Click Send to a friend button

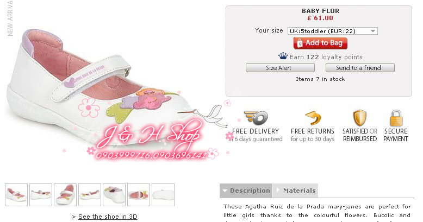360,68
